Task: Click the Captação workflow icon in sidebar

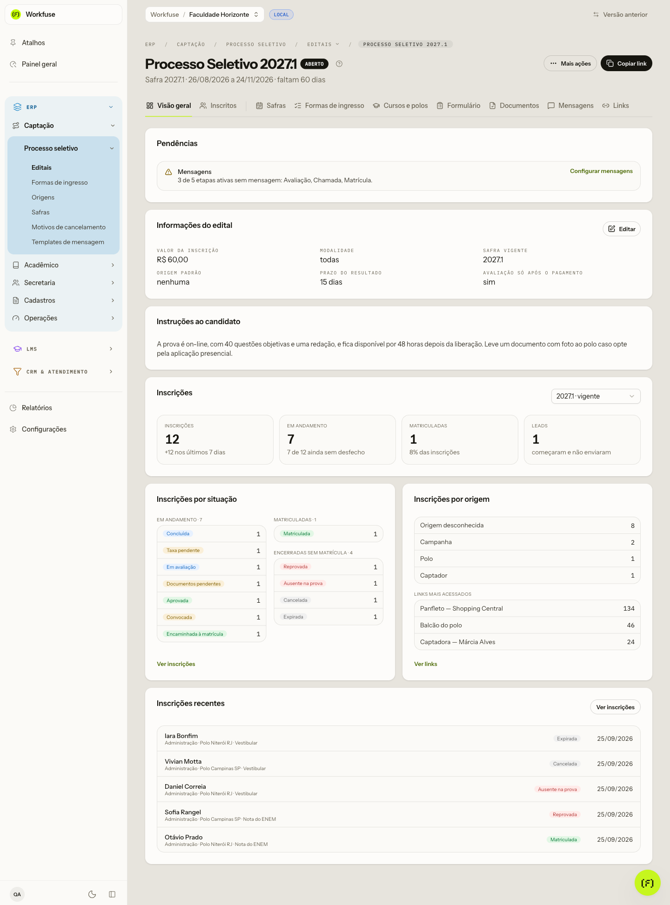Action: 16,126
